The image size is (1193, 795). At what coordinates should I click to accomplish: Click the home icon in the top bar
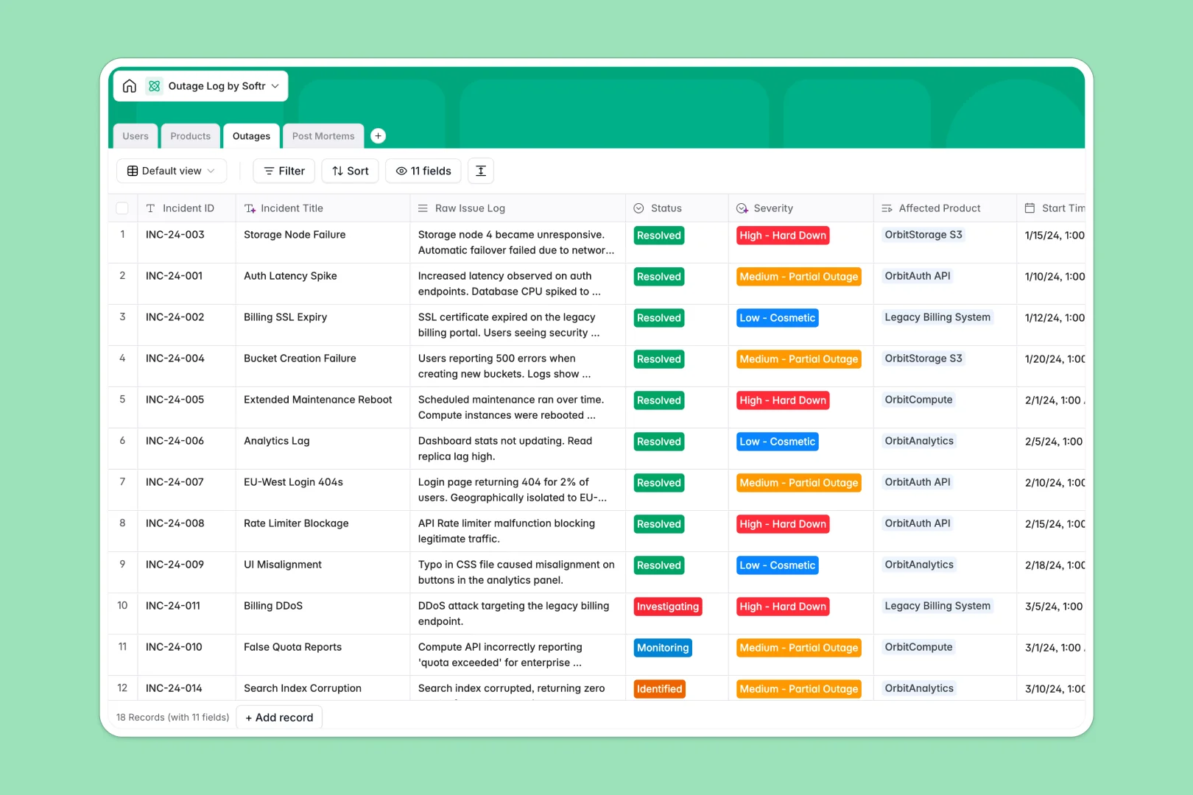tap(130, 85)
